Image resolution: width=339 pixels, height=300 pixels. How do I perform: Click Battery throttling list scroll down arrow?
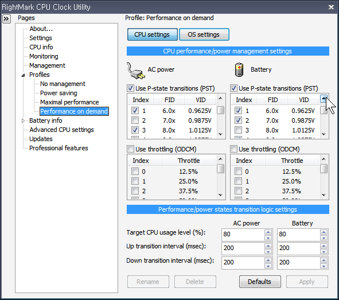point(324,195)
